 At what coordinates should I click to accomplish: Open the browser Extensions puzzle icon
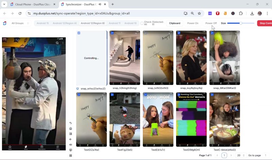(241, 13)
